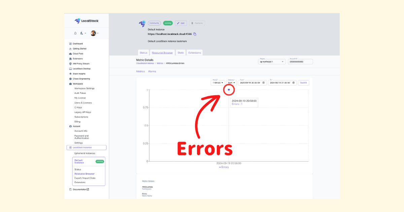Open the calendar picker in From field
The height and width of the screenshot is (212, 404).
pos(264,83)
